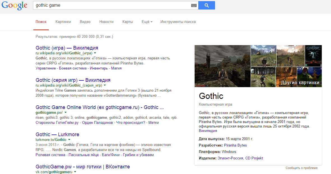Click the 'Платформа: Windows' line
This screenshot has width=331, height=174.
[217, 152]
